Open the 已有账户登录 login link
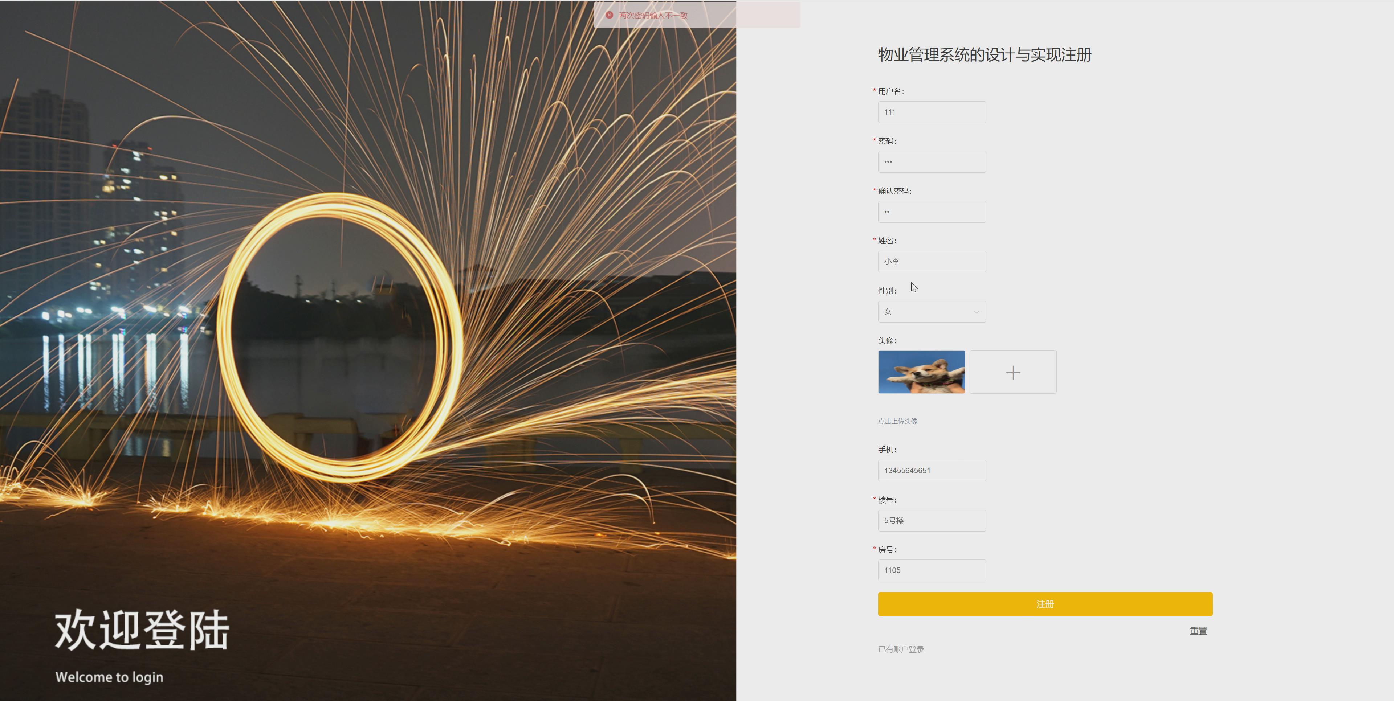The image size is (1394, 701). tap(900, 649)
